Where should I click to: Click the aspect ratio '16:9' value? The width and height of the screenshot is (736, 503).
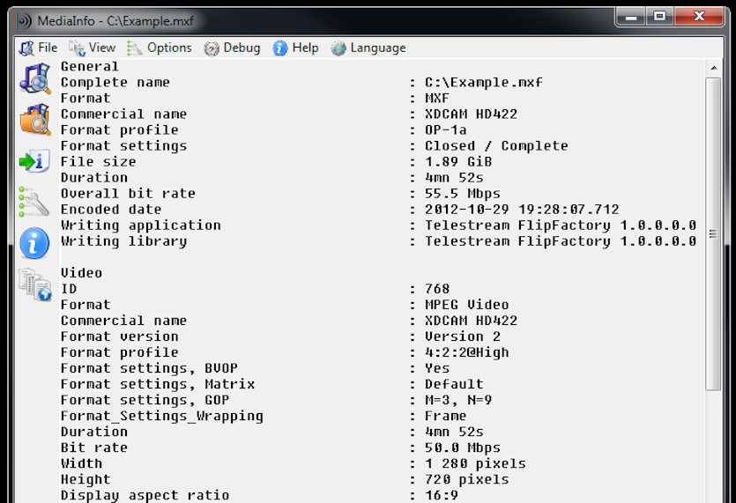(x=442, y=495)
